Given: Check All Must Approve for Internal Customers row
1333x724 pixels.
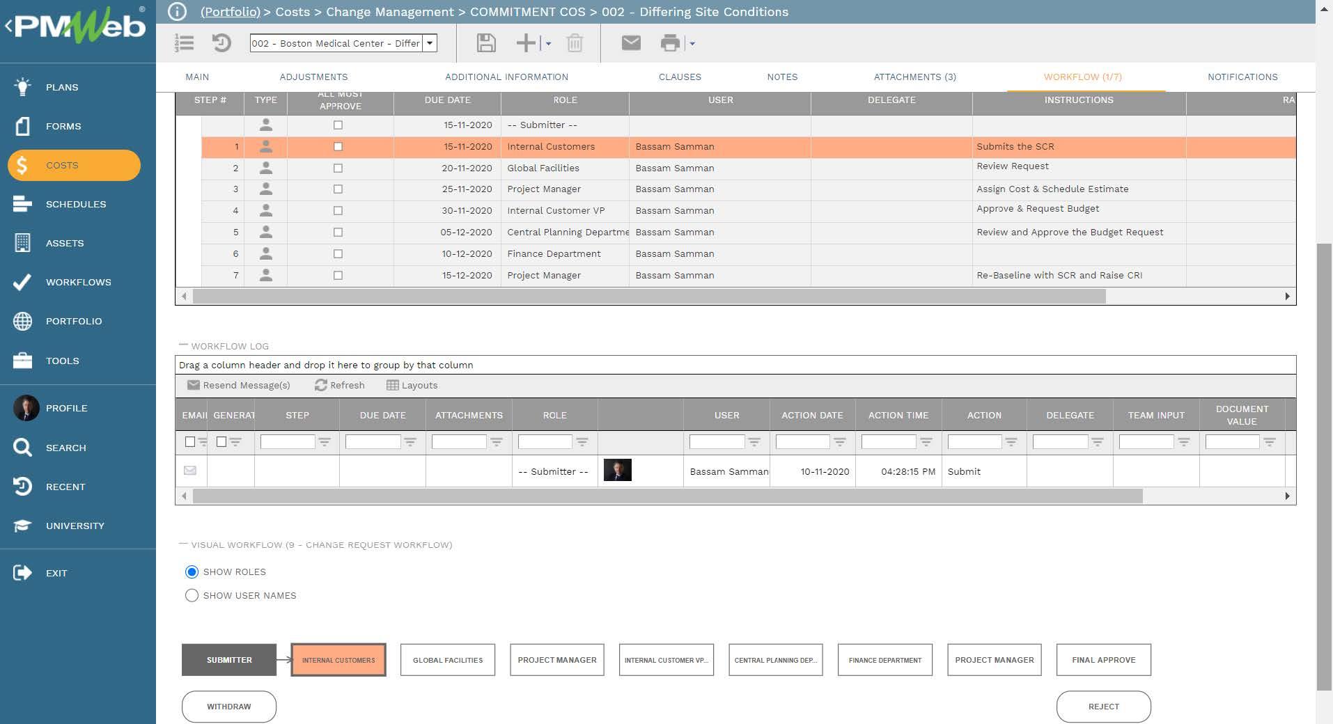Looking at the screenshot, I should tap(338, 147).
